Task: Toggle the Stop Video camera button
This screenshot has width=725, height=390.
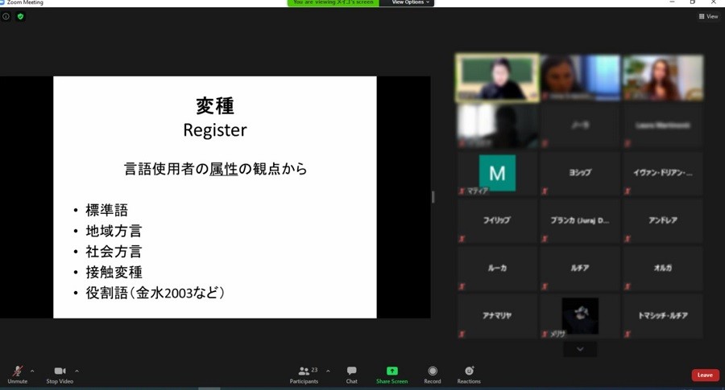Action: (59, 371)
